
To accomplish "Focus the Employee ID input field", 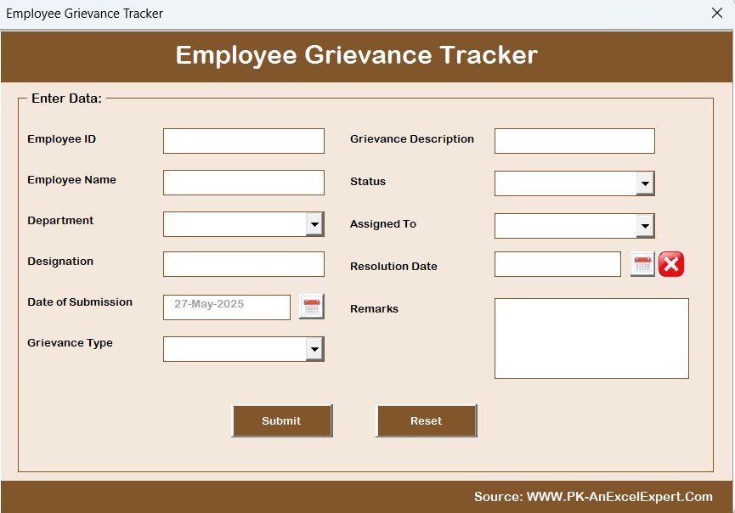I will pos(244,141).
